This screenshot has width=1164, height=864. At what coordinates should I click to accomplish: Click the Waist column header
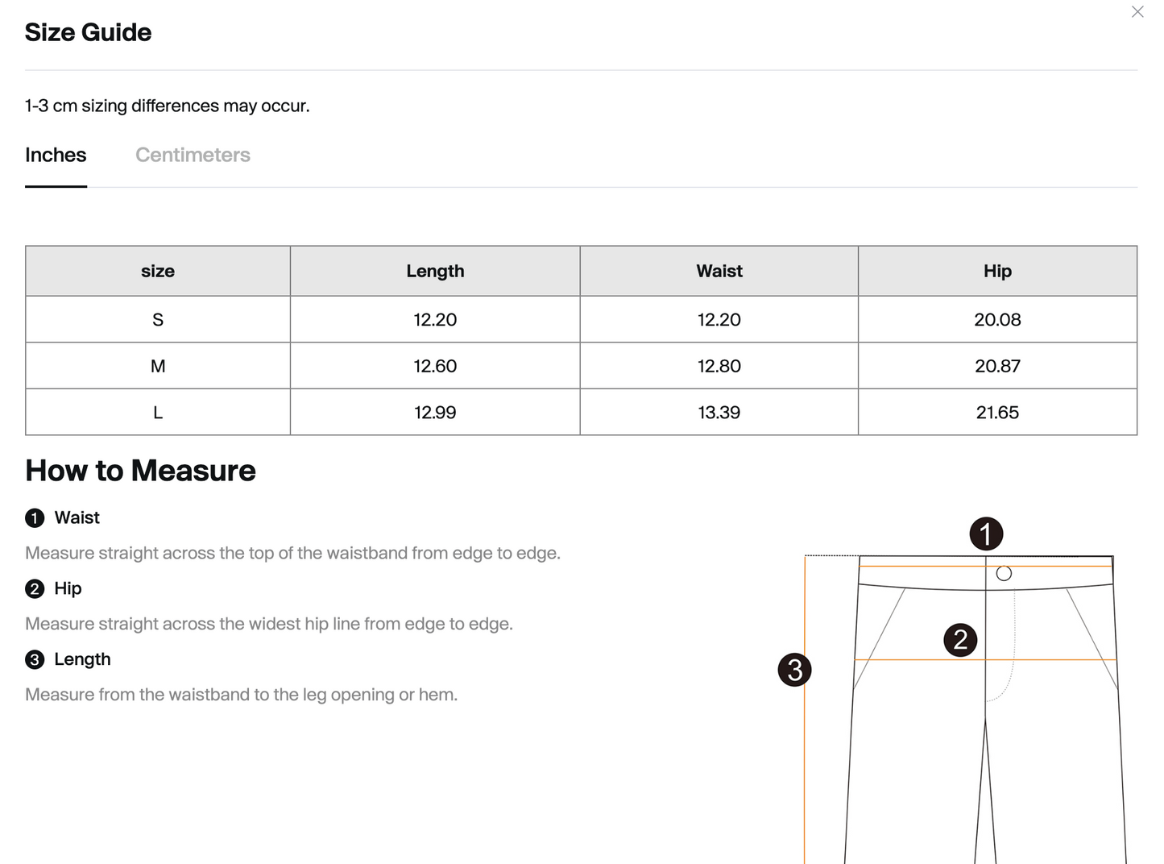[719, 271]
